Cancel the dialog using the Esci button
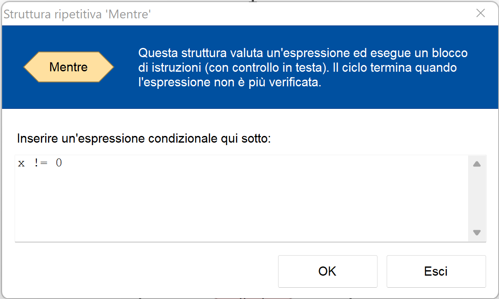Screen dimensions: 499x299 tap(436, 271)
